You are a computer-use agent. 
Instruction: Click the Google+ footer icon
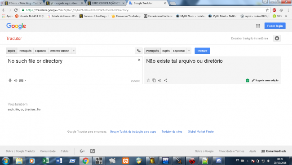82,151
